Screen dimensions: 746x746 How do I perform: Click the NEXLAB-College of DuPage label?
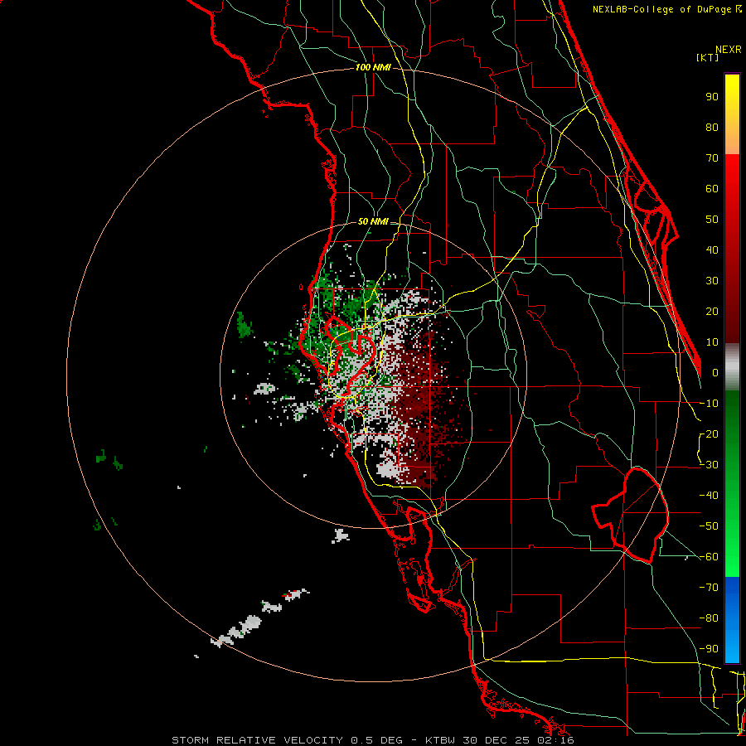pyautogui.click(x=661, y=9)
